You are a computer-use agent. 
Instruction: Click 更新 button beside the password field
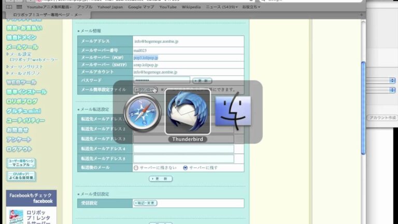(x=202, y=81)
